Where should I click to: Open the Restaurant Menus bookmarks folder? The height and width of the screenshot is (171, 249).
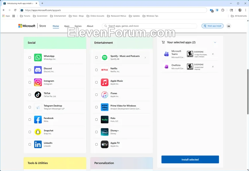pos(117,16)
